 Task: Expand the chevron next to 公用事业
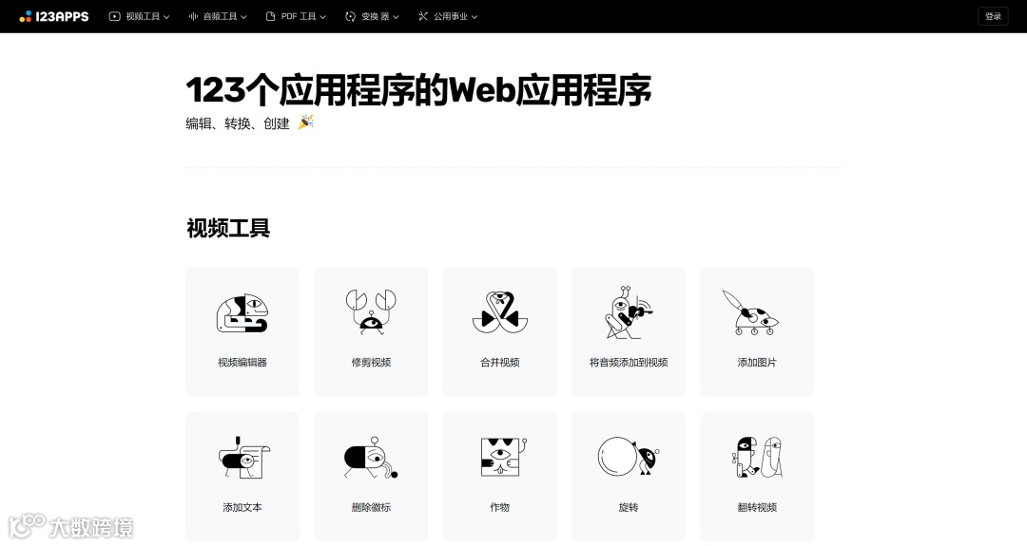coord(475,17)
